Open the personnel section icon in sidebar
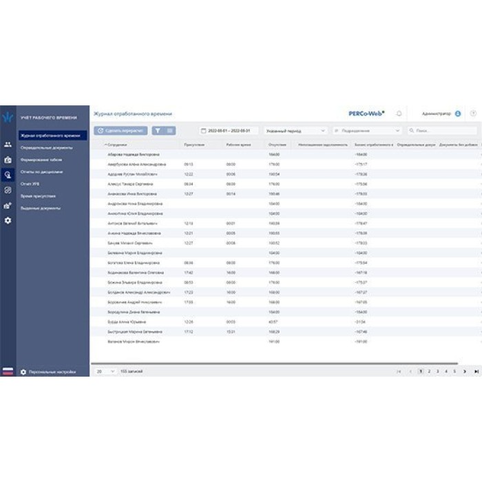This screenshot has height=482, width=482. pyautogui.click(x=8, y=145)
